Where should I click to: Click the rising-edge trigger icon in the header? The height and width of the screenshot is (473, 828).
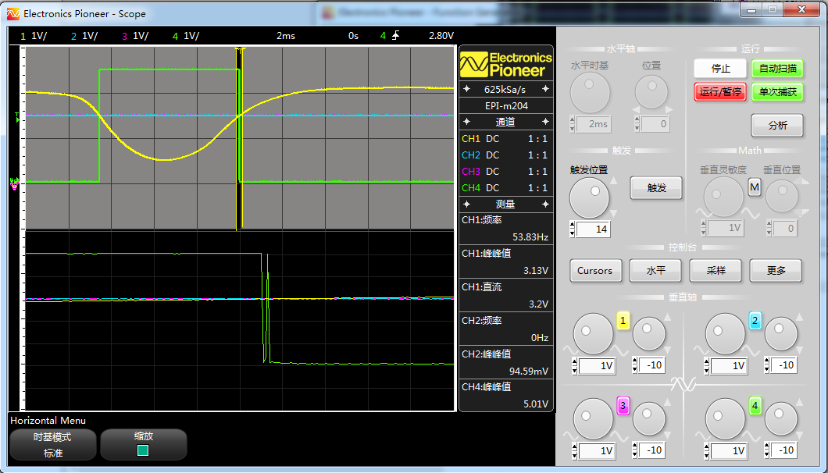click(x=395, y=35)
